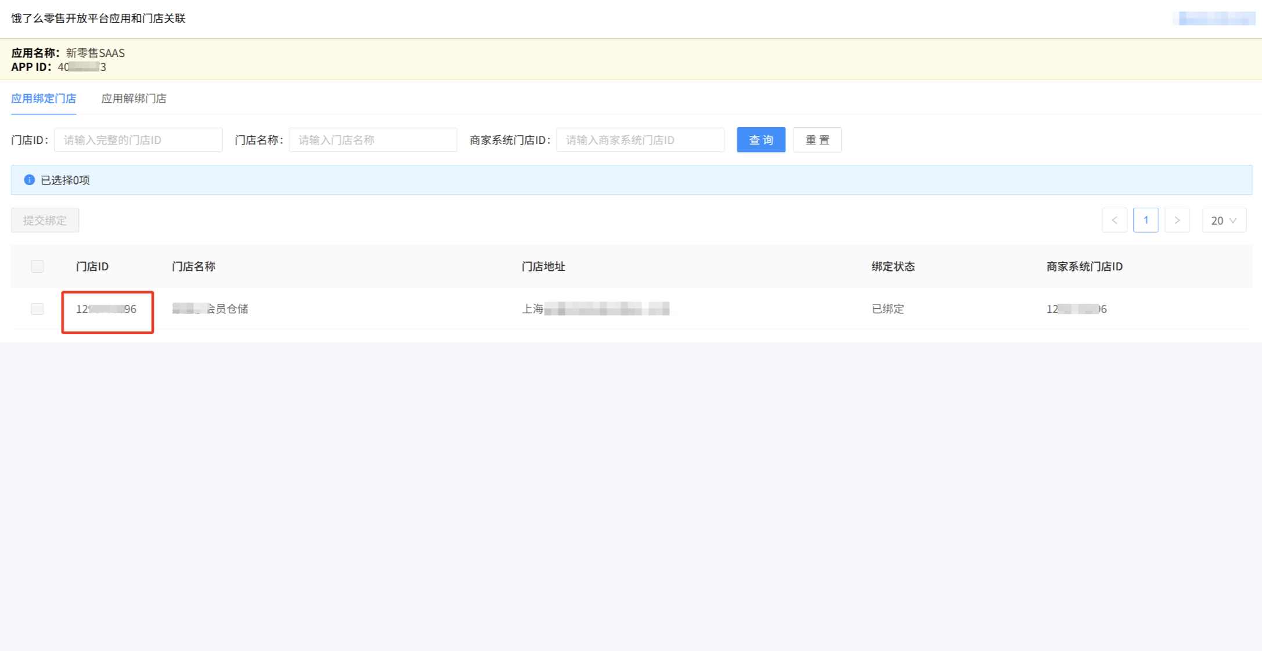Image resolution: width=1262 pixels, height=651 pixels.
Task: Focus the 门店名称 input field
Action: pos(373,140)
